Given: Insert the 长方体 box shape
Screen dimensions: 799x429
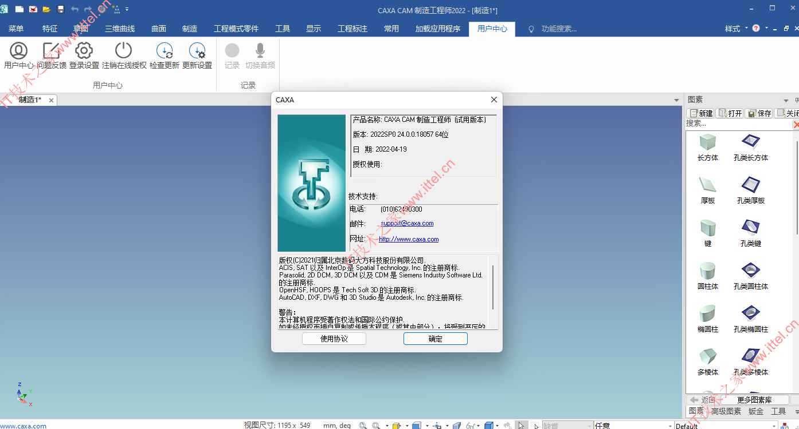Looking at the screenshot, I should 708,148.
